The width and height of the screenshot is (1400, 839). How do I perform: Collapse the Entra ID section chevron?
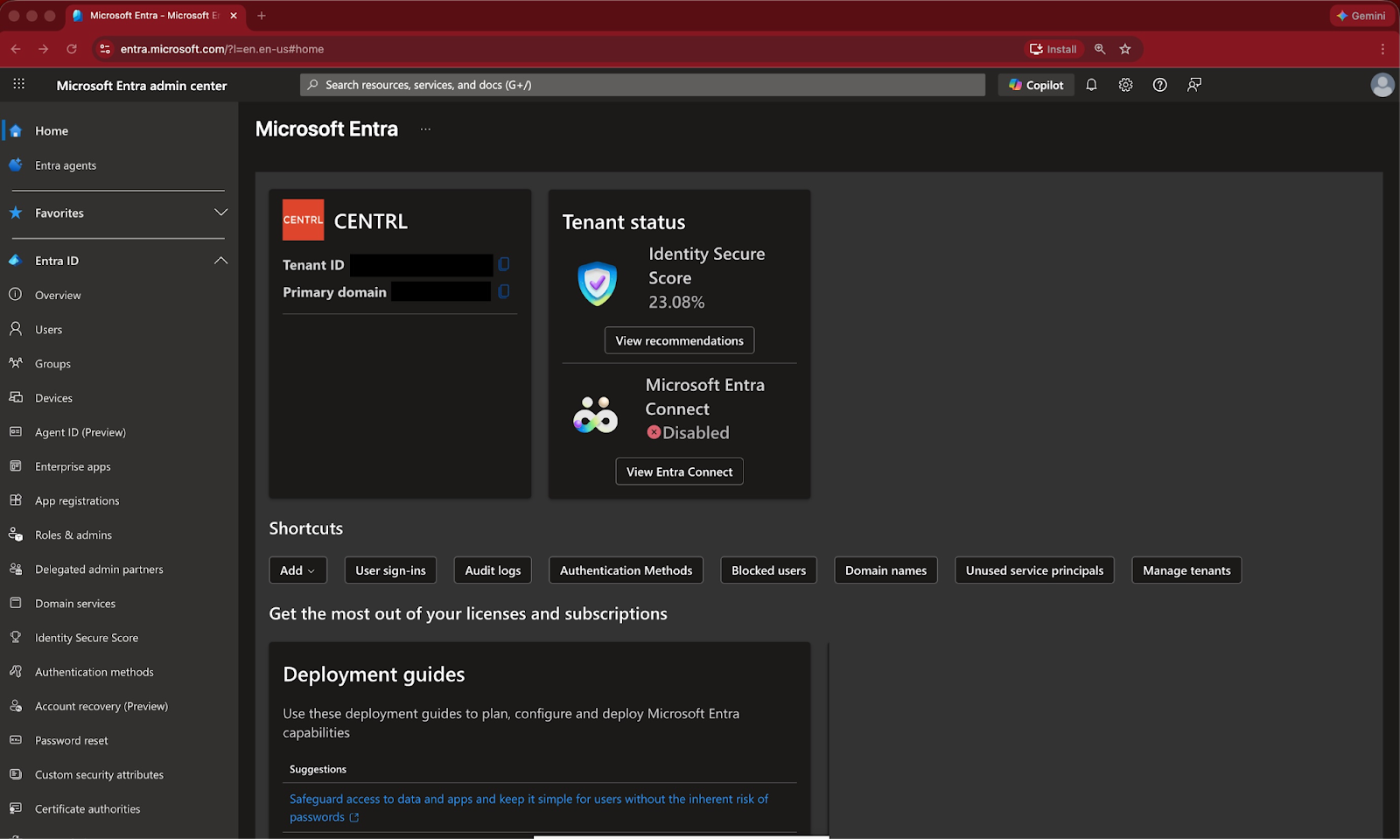(220, 261)
